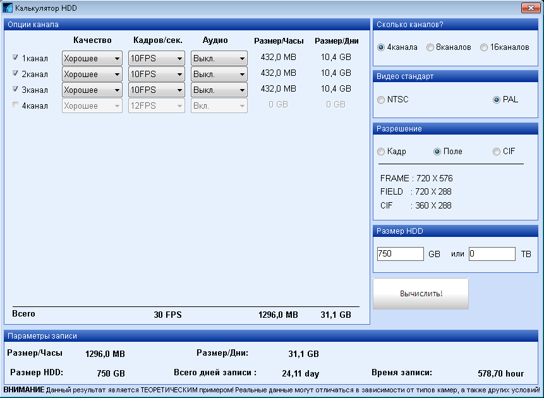Click the disabled Вкл. audio dropdown of 4канал
The height and width of the screenshot is (398, 544).
(219, 106)
